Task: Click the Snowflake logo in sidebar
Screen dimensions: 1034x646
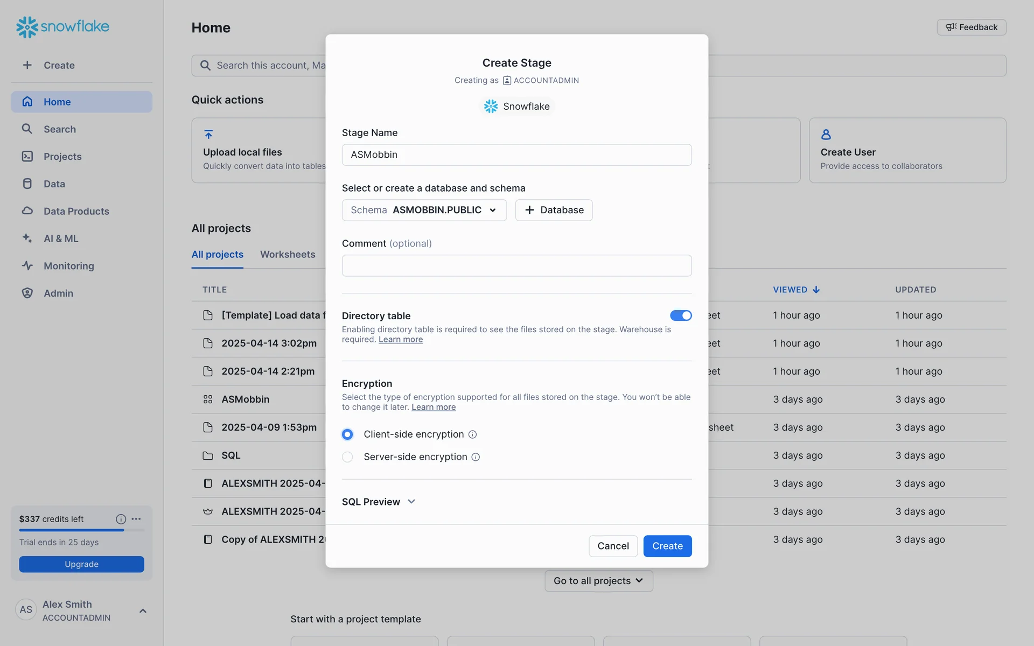Action: (62, 26)
